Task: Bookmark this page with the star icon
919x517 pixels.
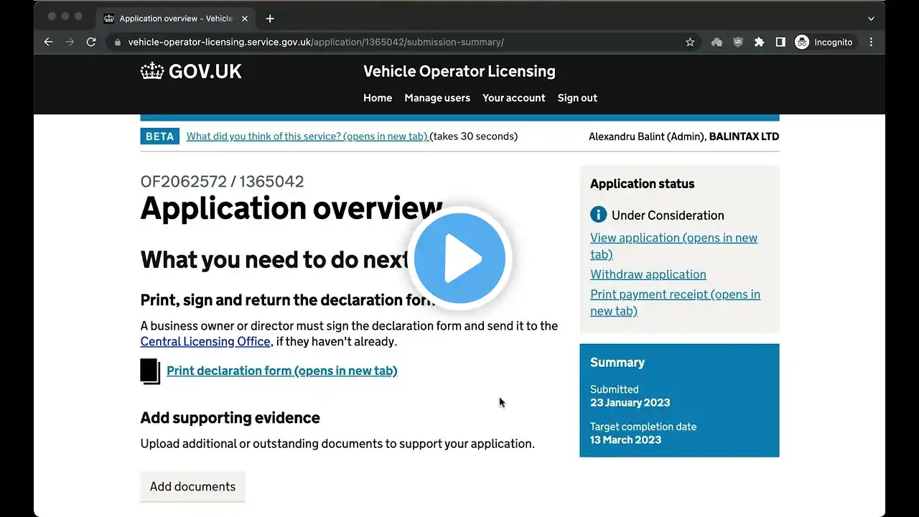Action: click(x=690, y=42)
